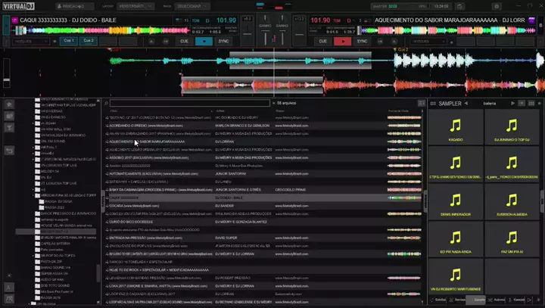Play the right deck track
The width and height of the screenshot is (545, 308).
pos(342,41)
